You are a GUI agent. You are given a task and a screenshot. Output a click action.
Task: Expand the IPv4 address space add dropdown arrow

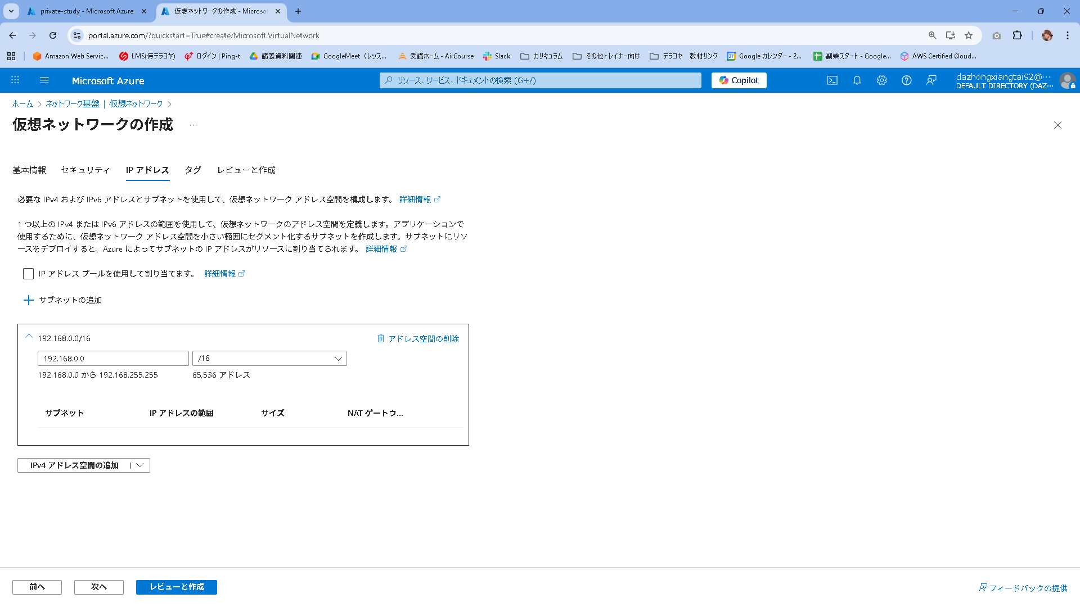140,465
